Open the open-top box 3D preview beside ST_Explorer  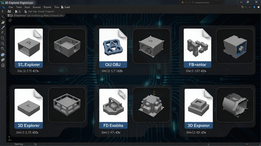click(x=67, y=46)
